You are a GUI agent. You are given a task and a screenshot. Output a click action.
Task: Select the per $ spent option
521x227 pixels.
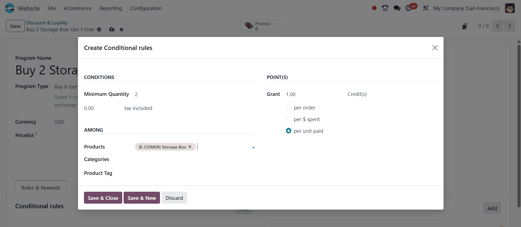coord(288,119)
